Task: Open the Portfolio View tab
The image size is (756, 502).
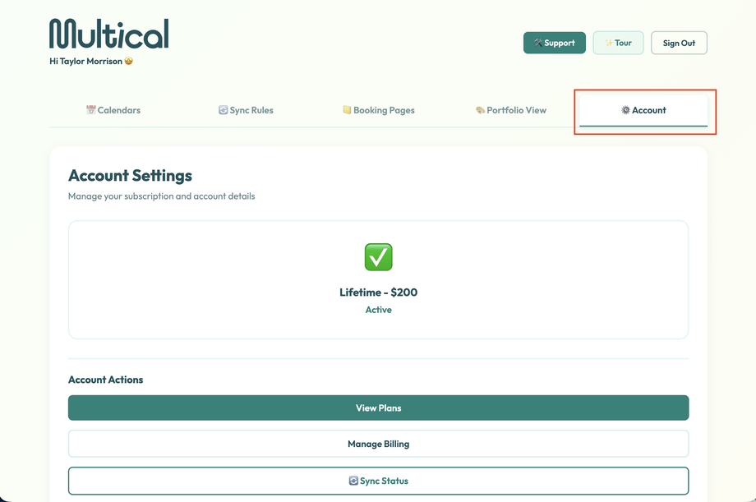Action: click(511, 110)
